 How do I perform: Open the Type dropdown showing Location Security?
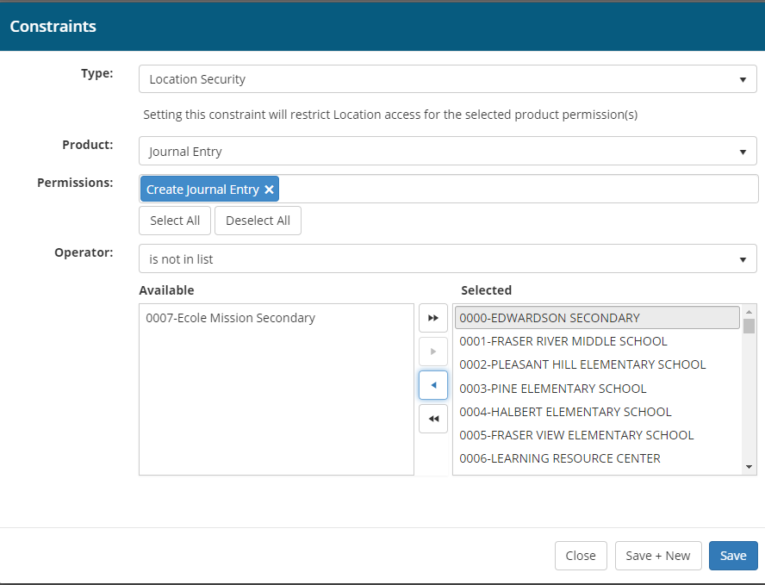pos(447,79)
